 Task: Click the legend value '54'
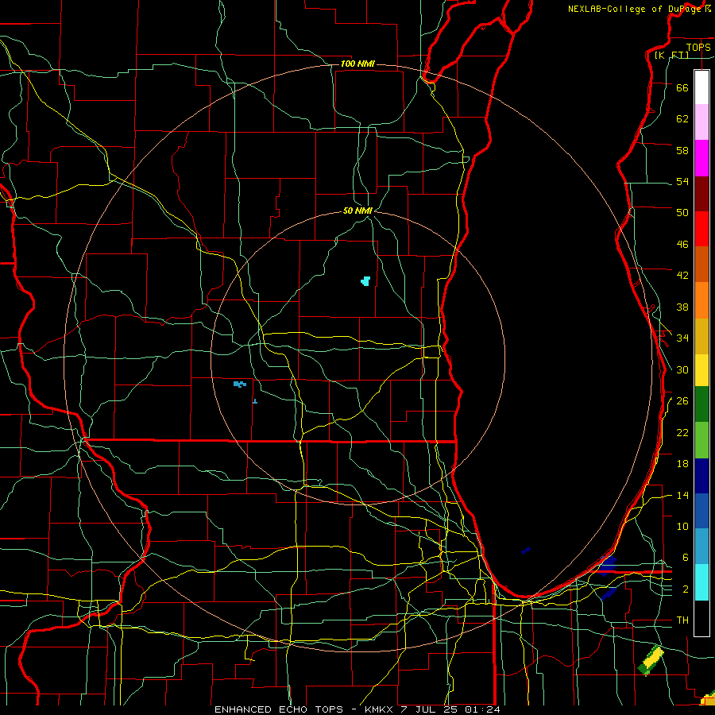pos(682,181)
